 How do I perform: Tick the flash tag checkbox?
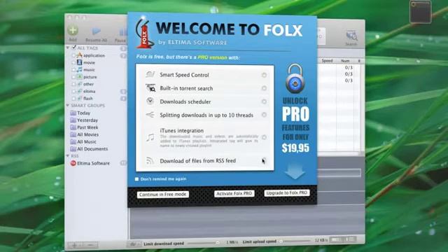coord(73,99)
